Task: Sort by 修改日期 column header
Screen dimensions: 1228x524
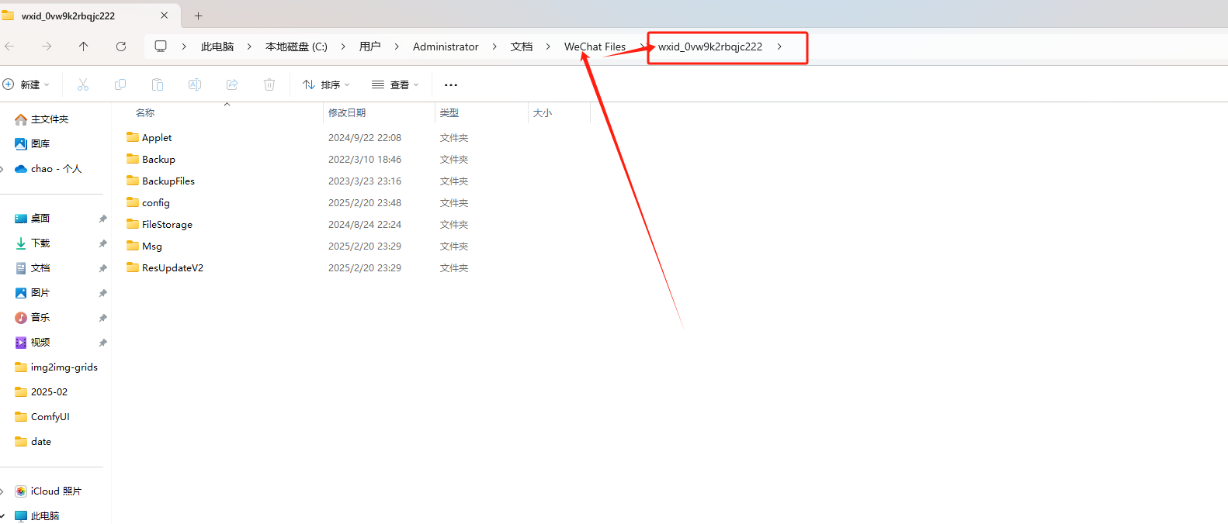Action: coord(347,113)
